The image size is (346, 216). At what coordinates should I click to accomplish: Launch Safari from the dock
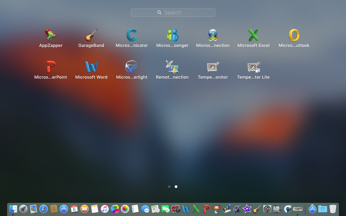tap(44, 209)
